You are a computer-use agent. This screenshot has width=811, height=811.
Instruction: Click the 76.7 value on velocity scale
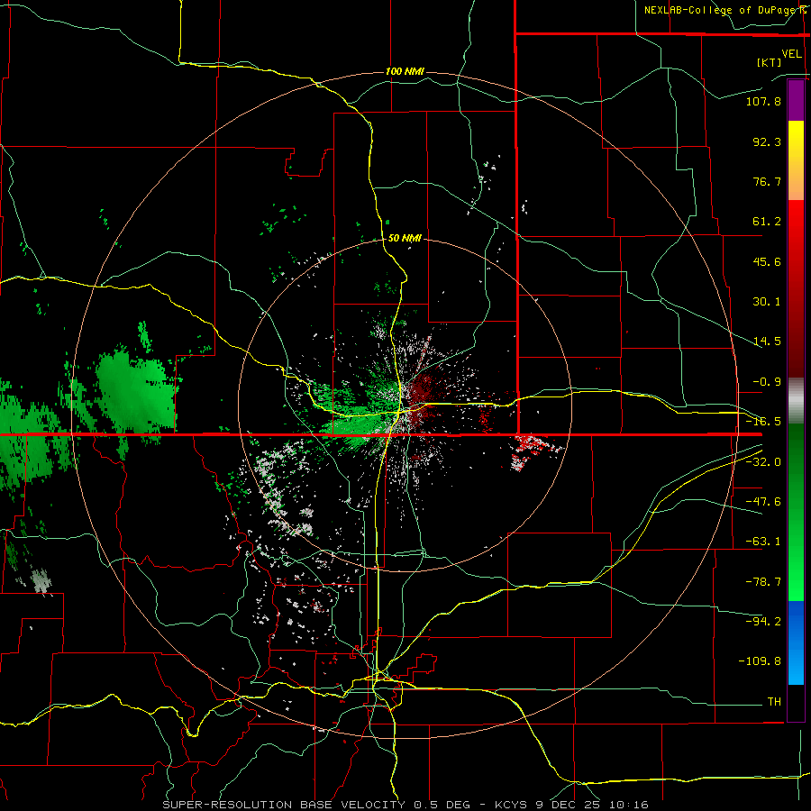[x=767, y=181]
